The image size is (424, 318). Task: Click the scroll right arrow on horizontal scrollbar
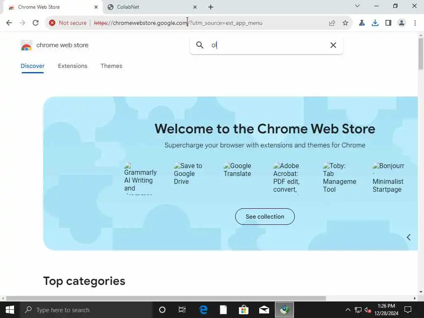(414, 298)
